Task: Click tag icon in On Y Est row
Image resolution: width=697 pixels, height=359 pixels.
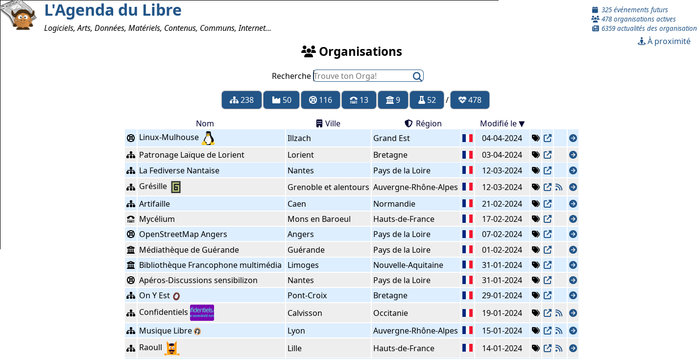Action: (x=536, y=295)
